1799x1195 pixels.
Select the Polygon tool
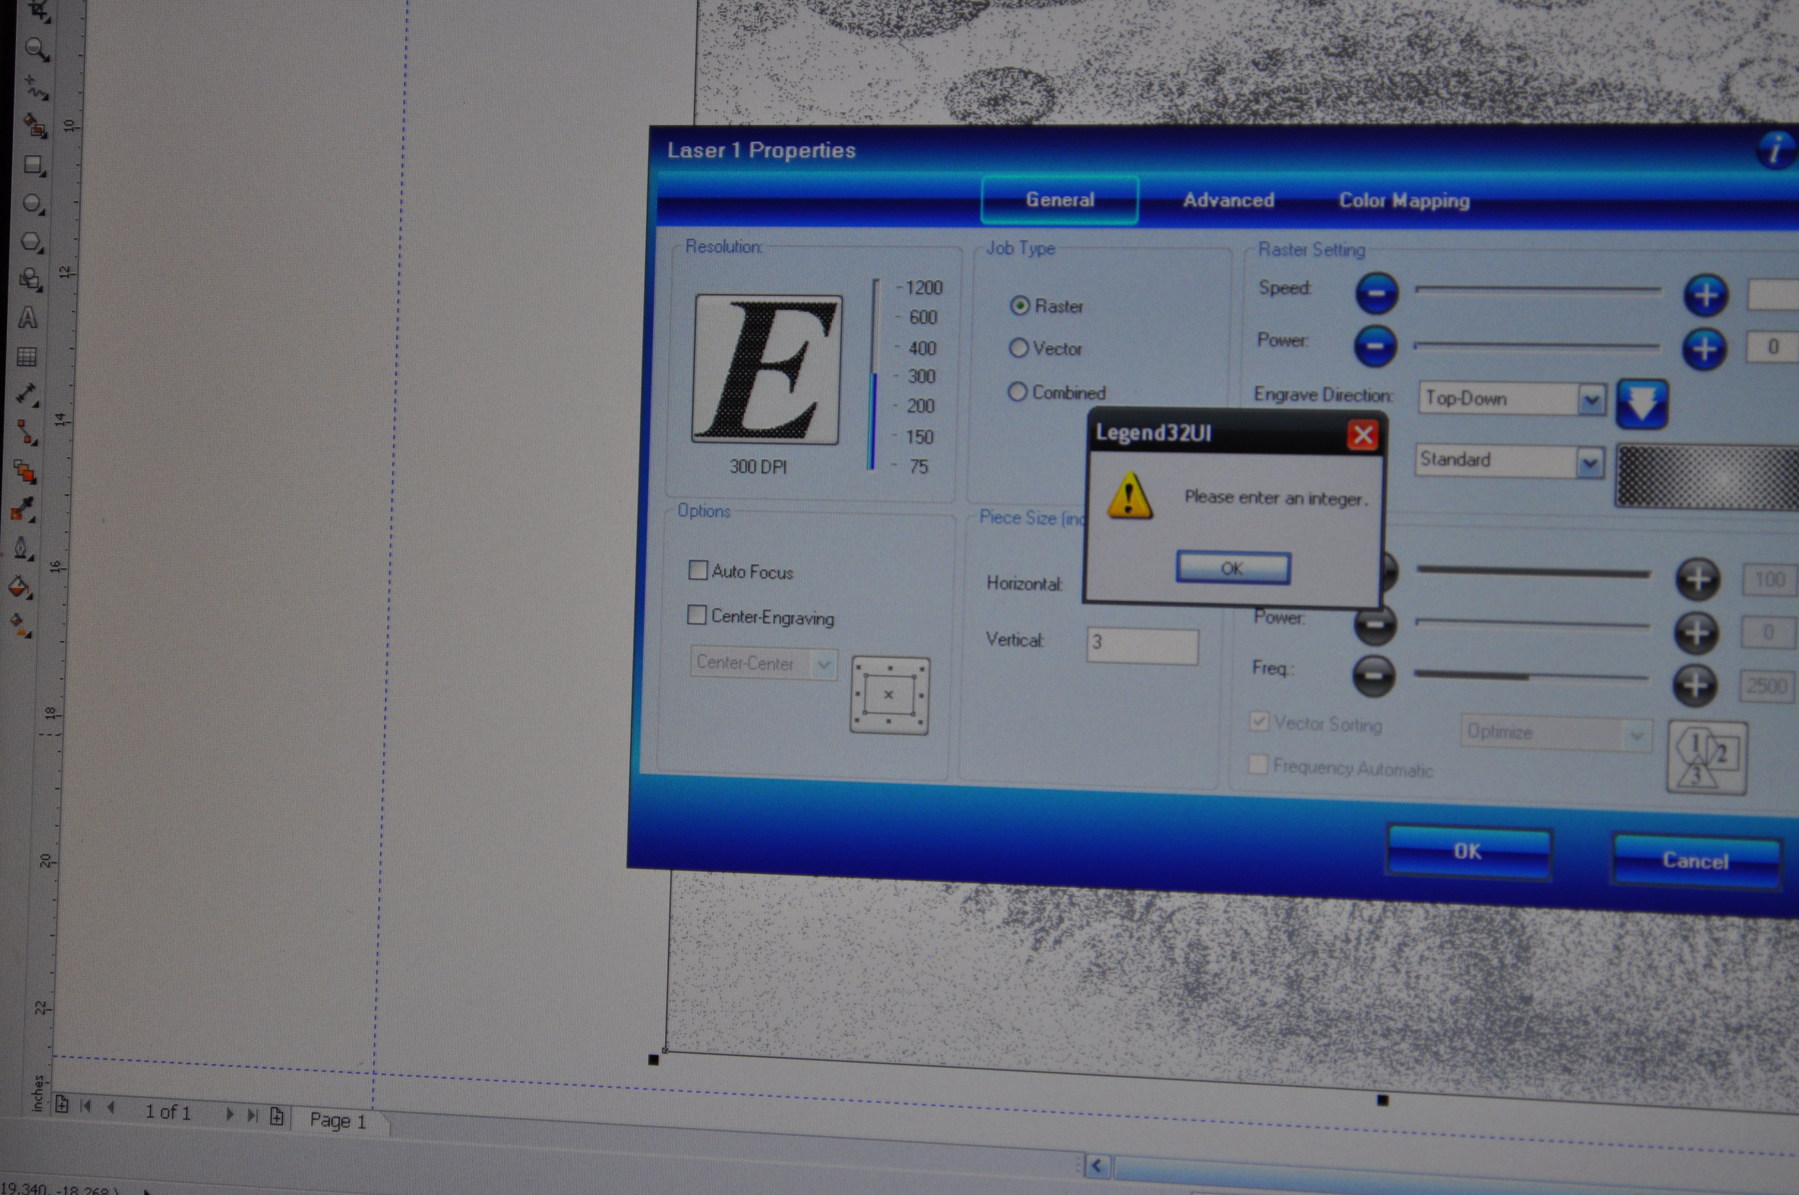(31, 242)
